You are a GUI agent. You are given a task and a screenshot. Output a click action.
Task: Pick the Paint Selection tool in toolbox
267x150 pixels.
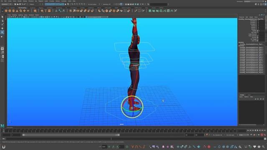[3, 24]
